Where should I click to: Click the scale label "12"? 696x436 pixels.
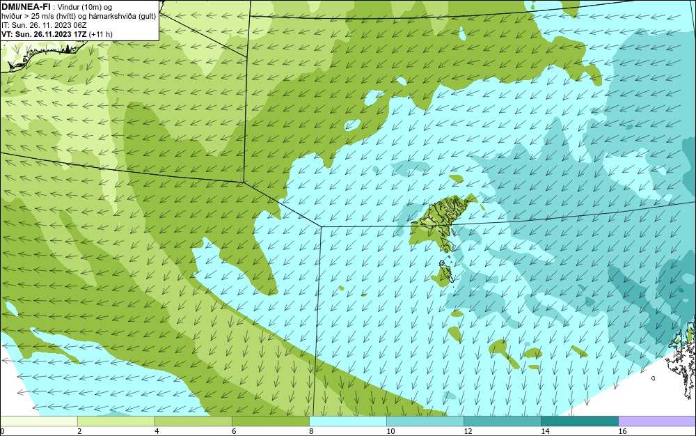pyautogui.click(x=468, y=431)
